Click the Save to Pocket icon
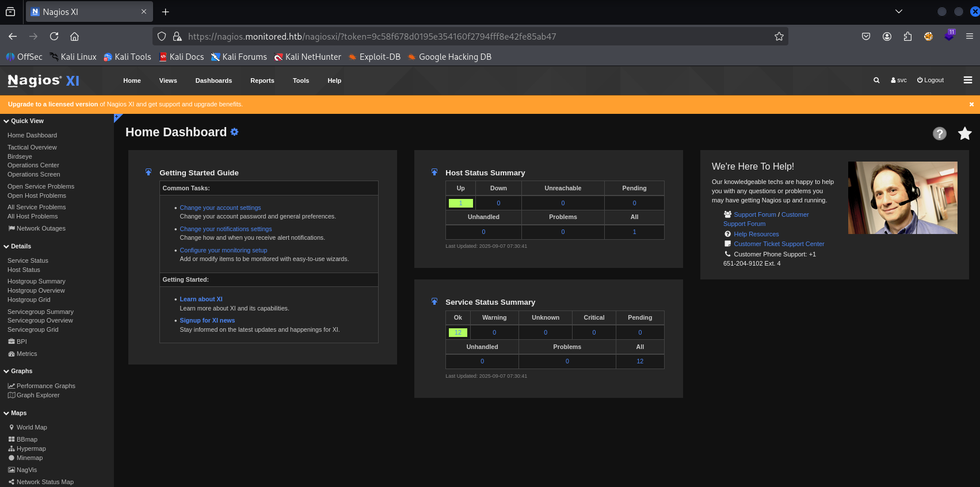The width and height of the screenshot is (980, 487). pos(866,36)
